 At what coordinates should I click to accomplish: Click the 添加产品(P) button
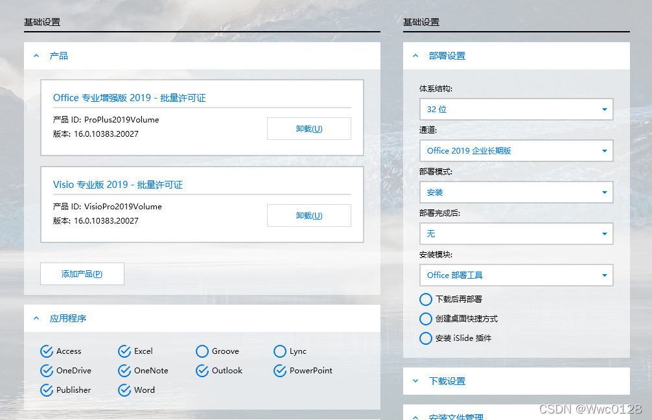82,274
